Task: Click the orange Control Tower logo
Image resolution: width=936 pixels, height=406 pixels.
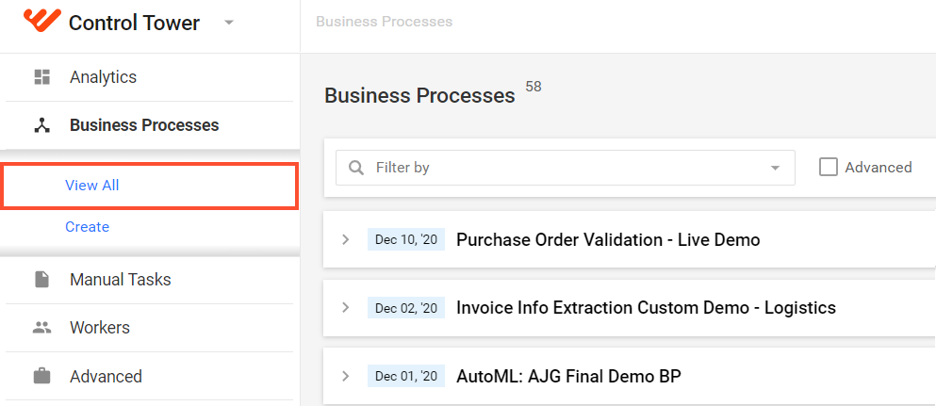Action: (x=41, y=21)
